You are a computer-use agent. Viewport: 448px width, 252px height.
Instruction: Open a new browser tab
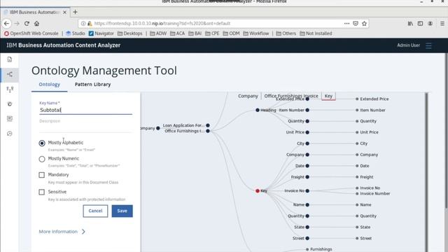(x=75, y=12)
